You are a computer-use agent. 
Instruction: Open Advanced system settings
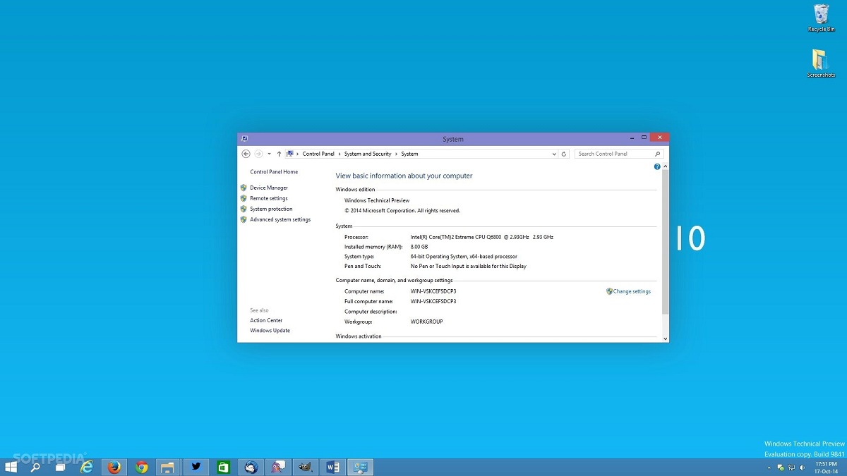coord(280,219)
